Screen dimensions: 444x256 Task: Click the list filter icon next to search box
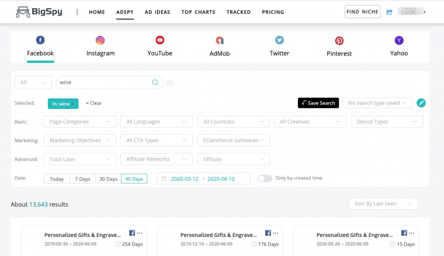170,82
